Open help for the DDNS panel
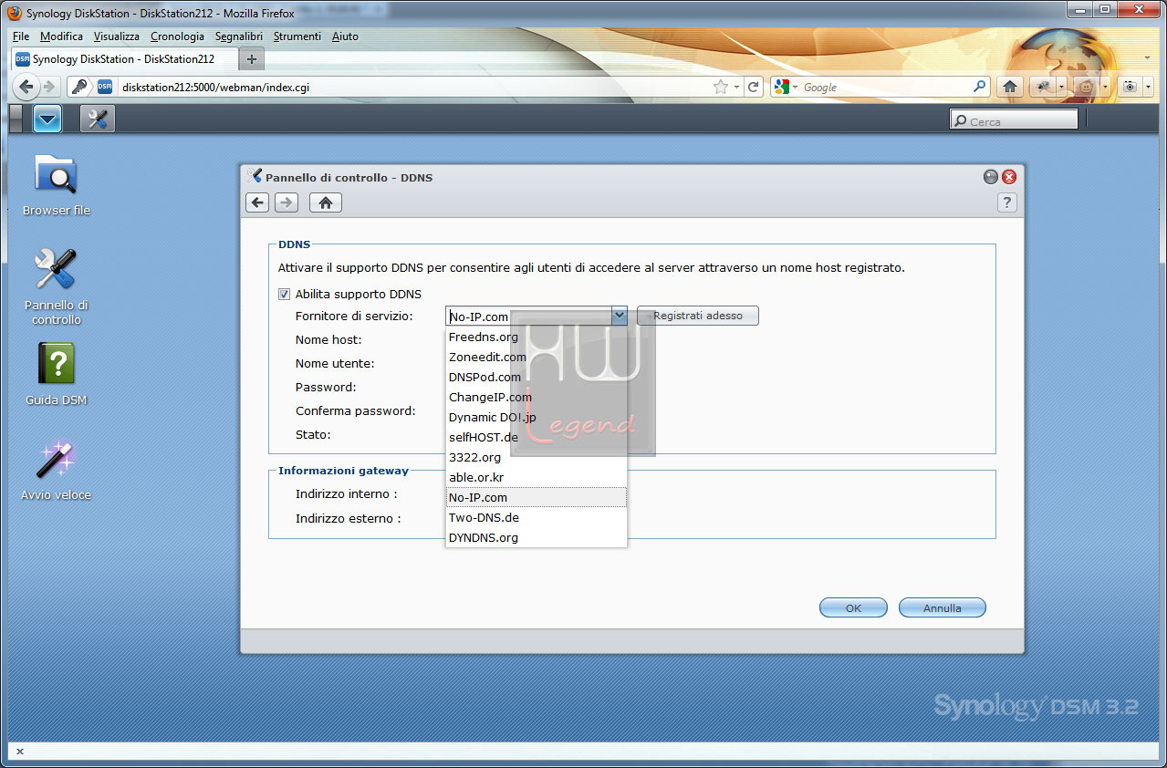The height and width of the screenshot is (768, 1167). pos(1006,202)
